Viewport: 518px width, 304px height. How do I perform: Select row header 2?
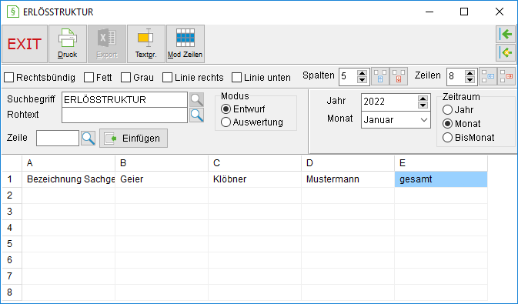point(12,195)
